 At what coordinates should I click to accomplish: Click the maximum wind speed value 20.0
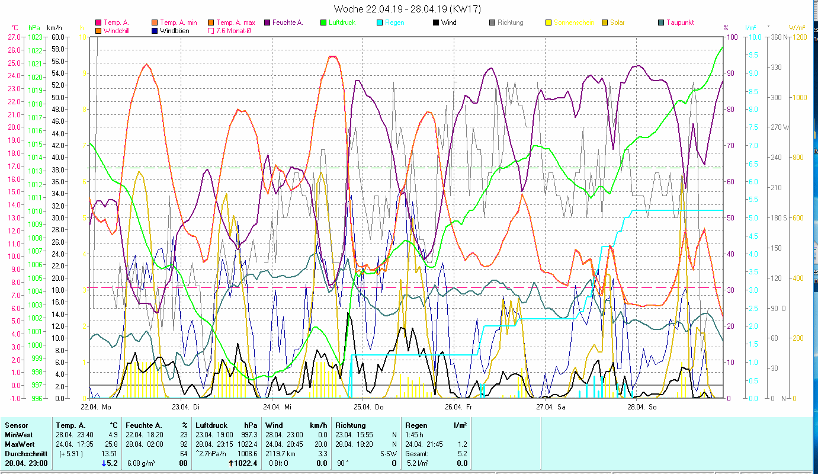(320, 444)
